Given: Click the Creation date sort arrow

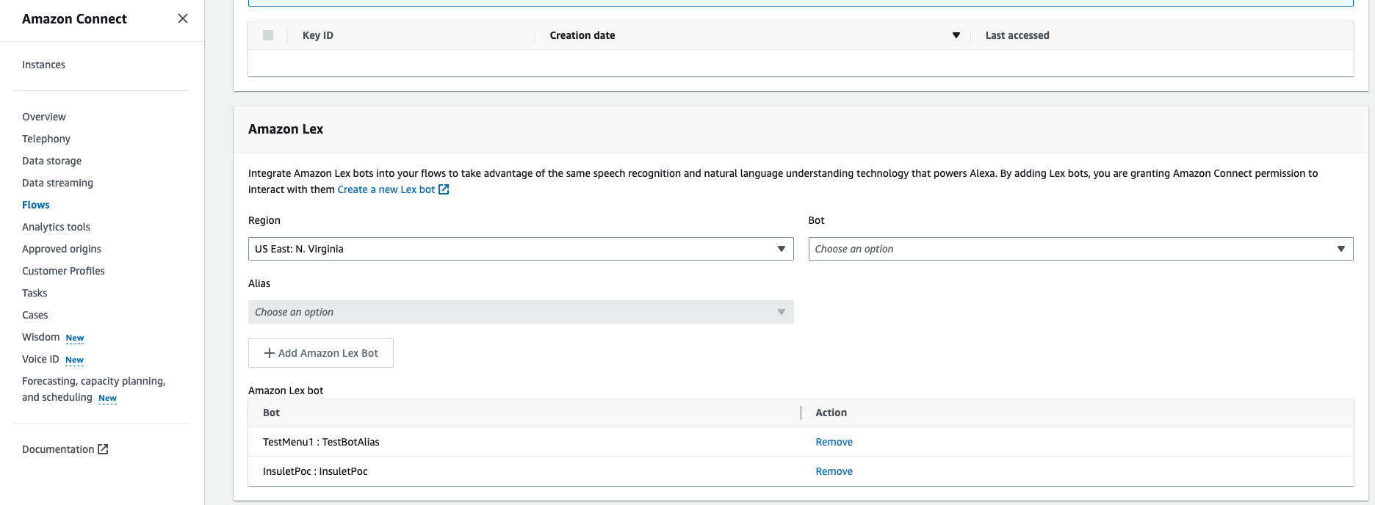Looking at the screenshot, I should tap(956, 35).
